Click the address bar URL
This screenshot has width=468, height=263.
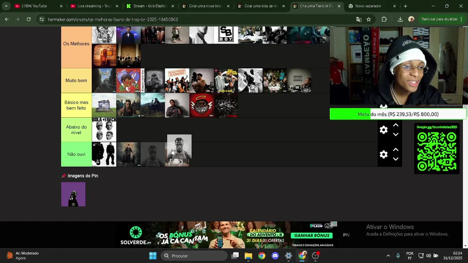tap(113, 19)
